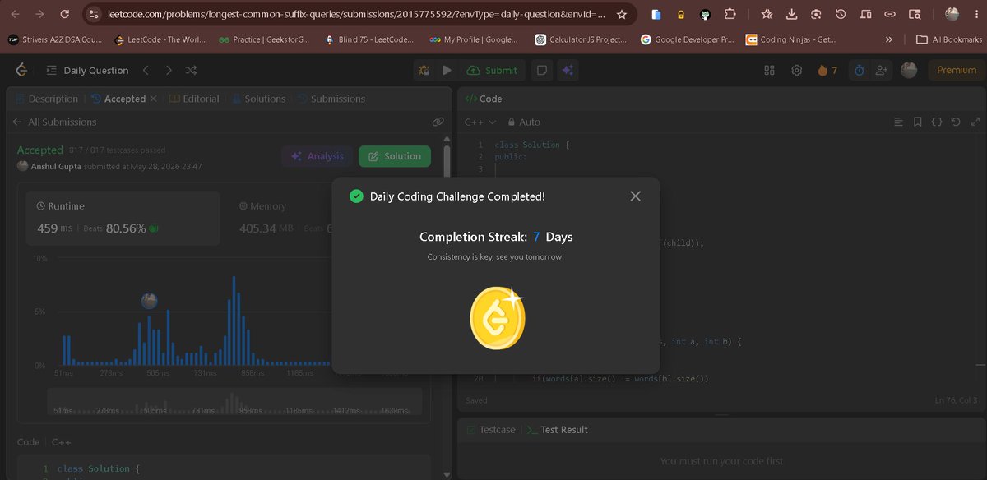The height and width of the screenshot is (480, 987).
Task: Click the LeetCode logo icon
Action: click(22, 70)
